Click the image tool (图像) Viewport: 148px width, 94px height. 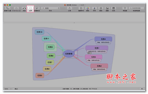click(x=107, y=8)
